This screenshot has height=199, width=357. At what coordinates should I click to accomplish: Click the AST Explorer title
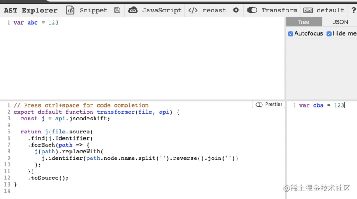(x=30, y=10)
